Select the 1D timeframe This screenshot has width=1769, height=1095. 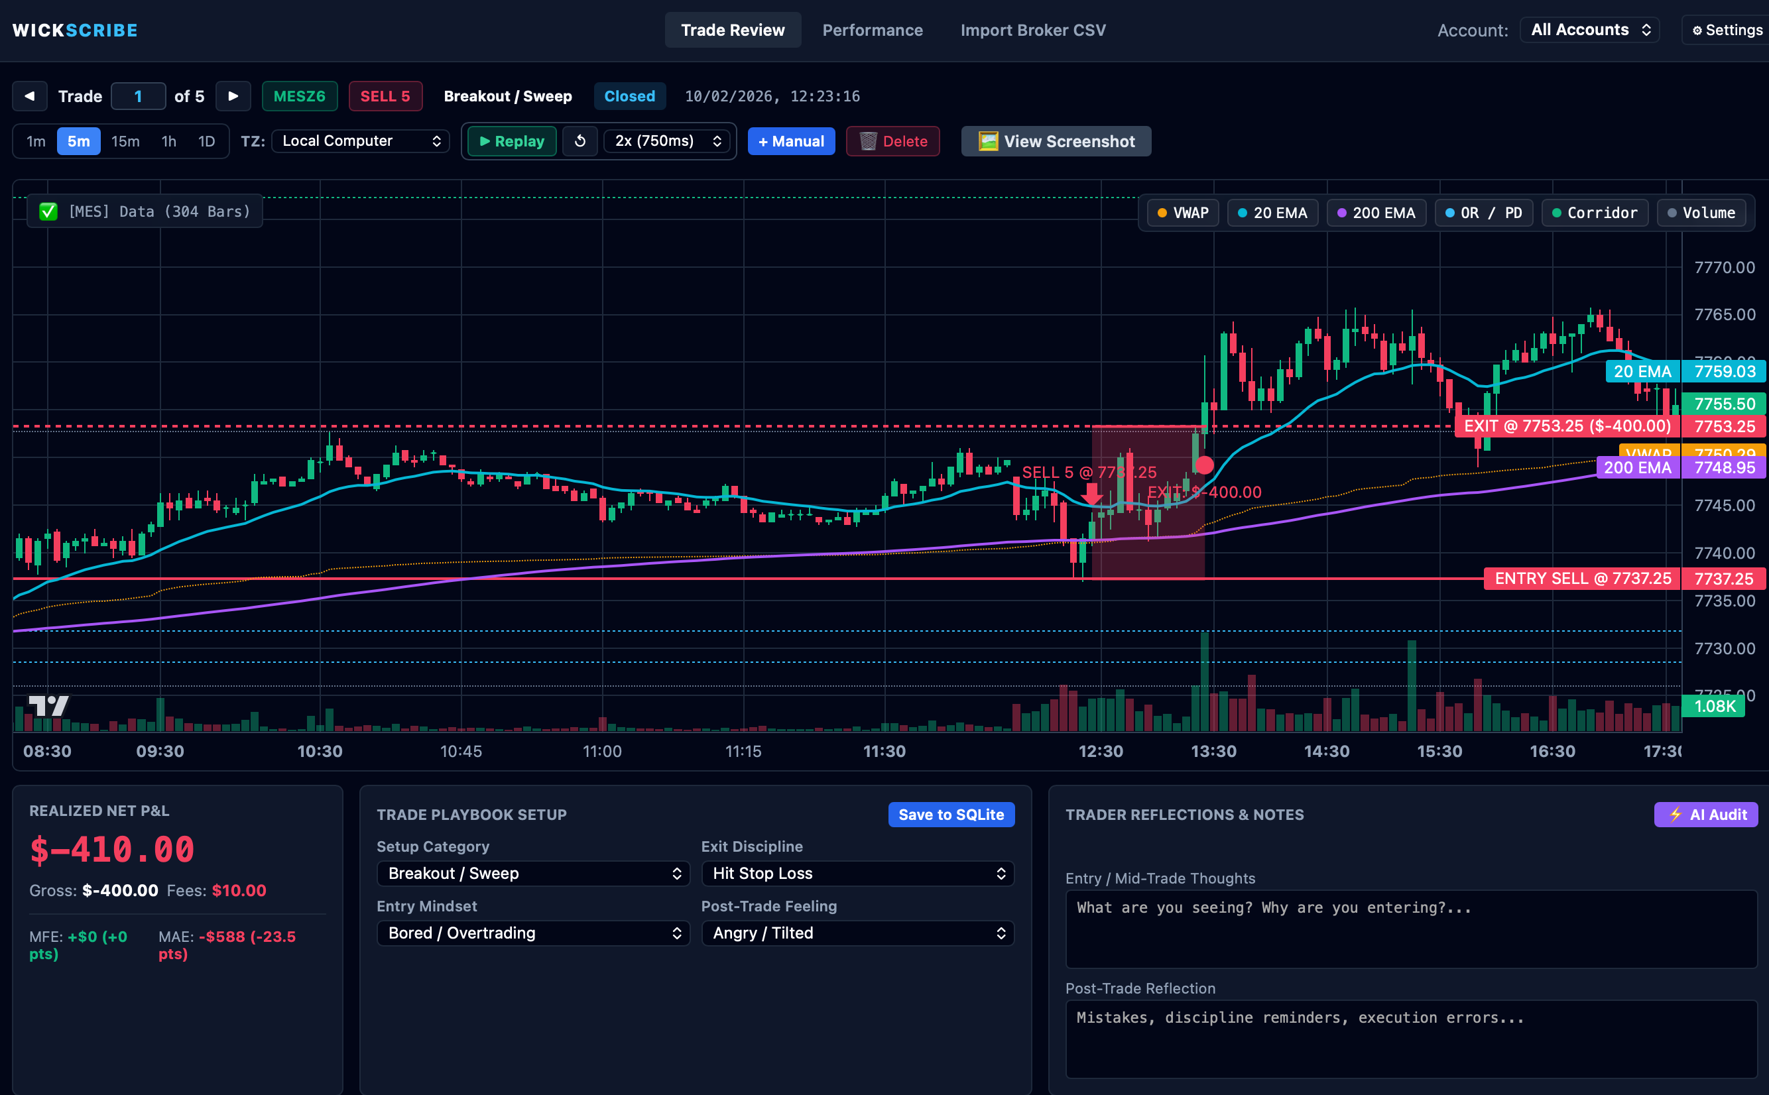click(206, 141)
